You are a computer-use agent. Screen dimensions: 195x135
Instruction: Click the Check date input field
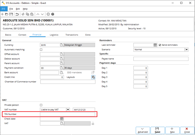click(50, 119)
